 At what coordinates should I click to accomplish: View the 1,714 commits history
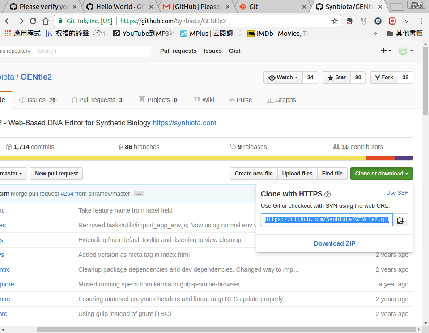(30, 147)
